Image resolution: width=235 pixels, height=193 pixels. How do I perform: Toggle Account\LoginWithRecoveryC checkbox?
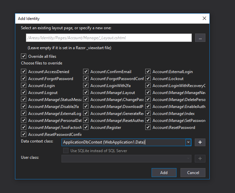148,85
